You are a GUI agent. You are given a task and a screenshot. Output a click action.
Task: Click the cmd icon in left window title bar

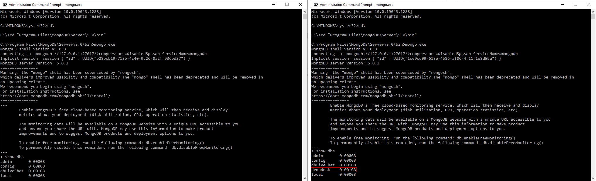point(5,4)
